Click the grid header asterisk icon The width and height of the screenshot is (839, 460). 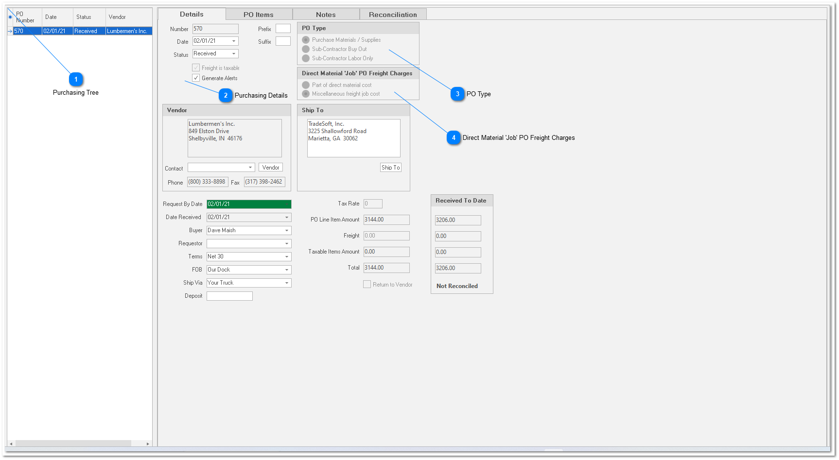point(10,17)
